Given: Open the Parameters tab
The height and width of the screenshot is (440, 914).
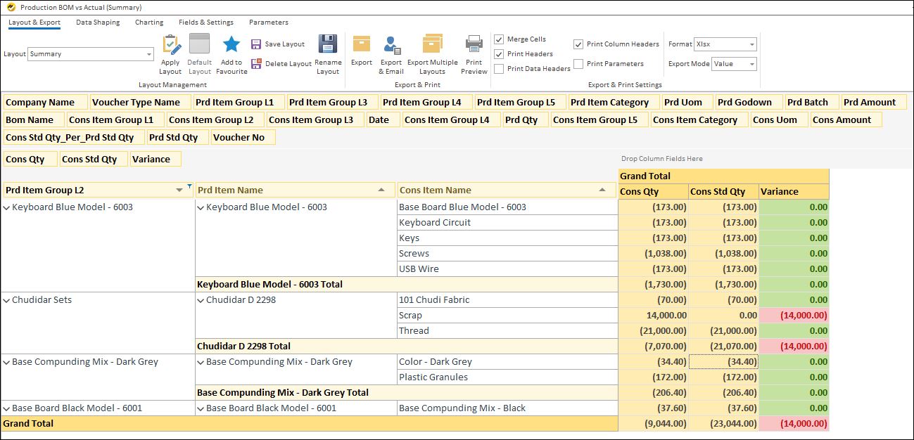Looking at the screenshot, I should 268,22.
